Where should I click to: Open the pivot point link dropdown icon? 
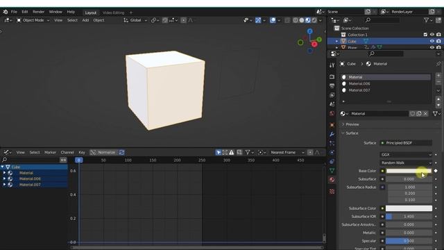[155, 20]
